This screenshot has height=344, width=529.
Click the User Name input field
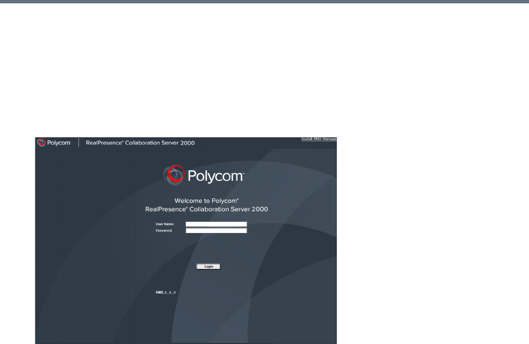click(x=216, y=224)
